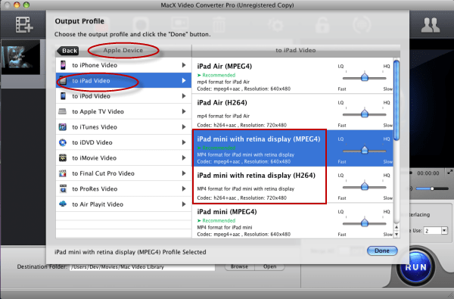Choose to Final Cut Pro Video entry

click(x=123, y=173)
